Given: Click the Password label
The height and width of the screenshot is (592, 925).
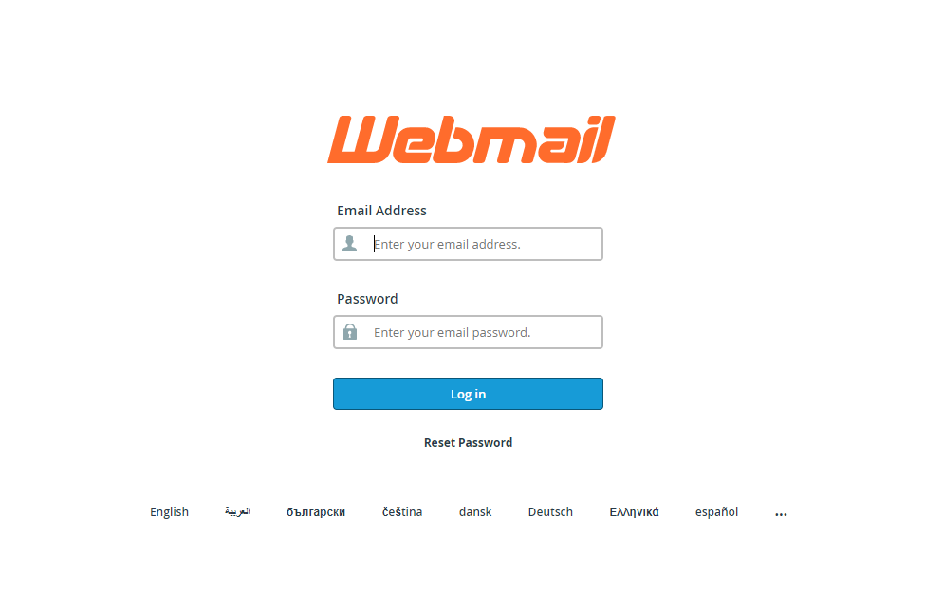Looking at the screenshot, I should pos(367,299).
